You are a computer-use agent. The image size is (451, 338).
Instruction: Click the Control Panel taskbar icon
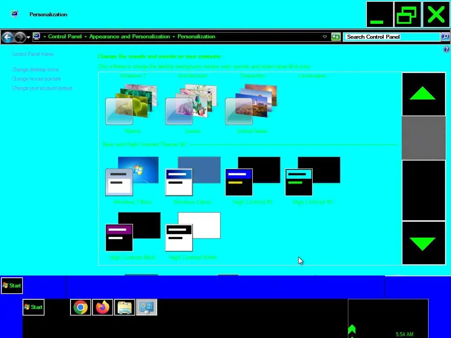[x=146, y=307]
